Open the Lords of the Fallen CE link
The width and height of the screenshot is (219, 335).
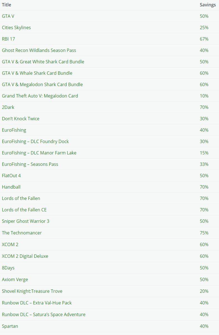[24, 210]
